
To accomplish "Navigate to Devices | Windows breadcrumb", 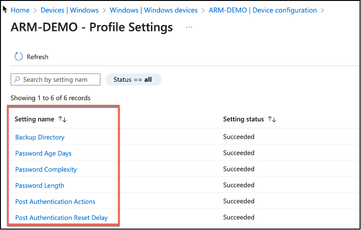I will (x=69, y=10).
